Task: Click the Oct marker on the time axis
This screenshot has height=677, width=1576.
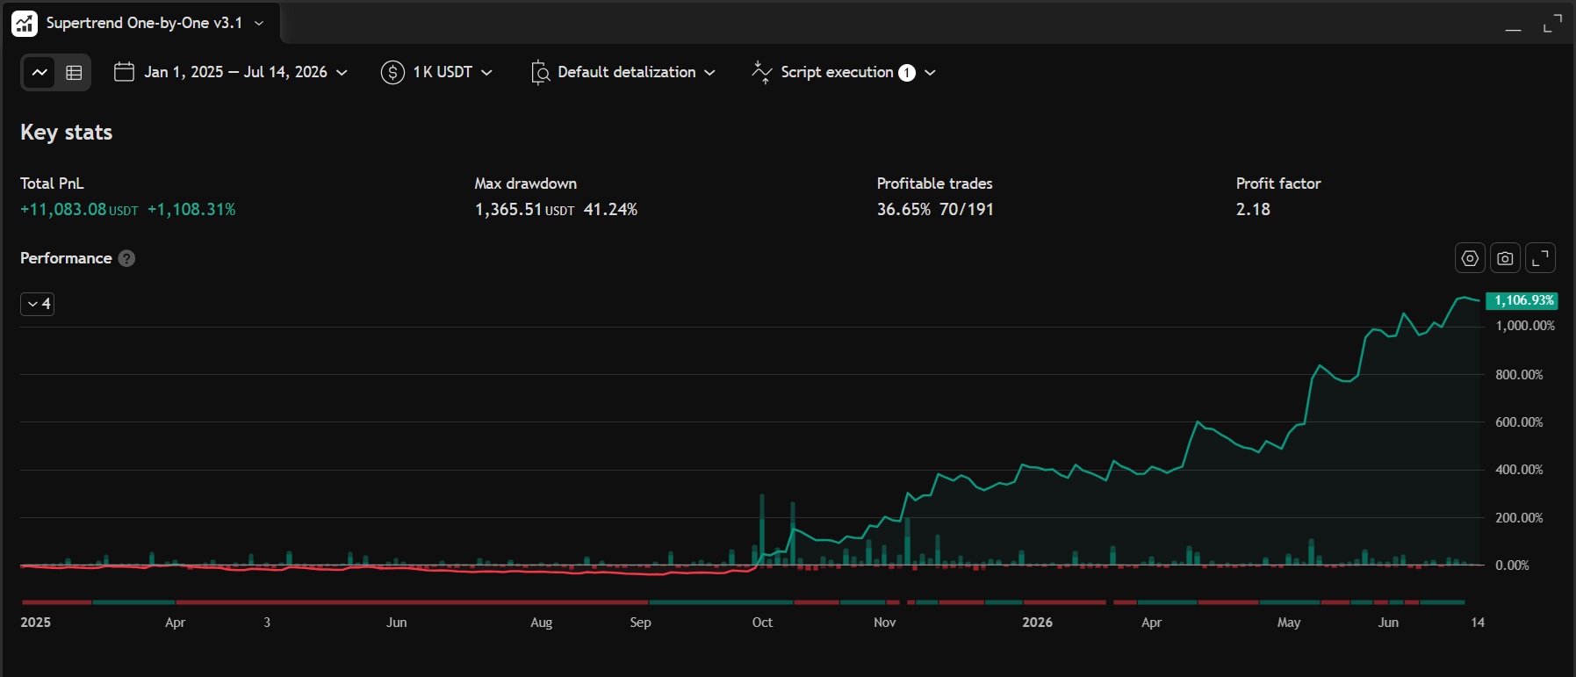Action: 762,623
